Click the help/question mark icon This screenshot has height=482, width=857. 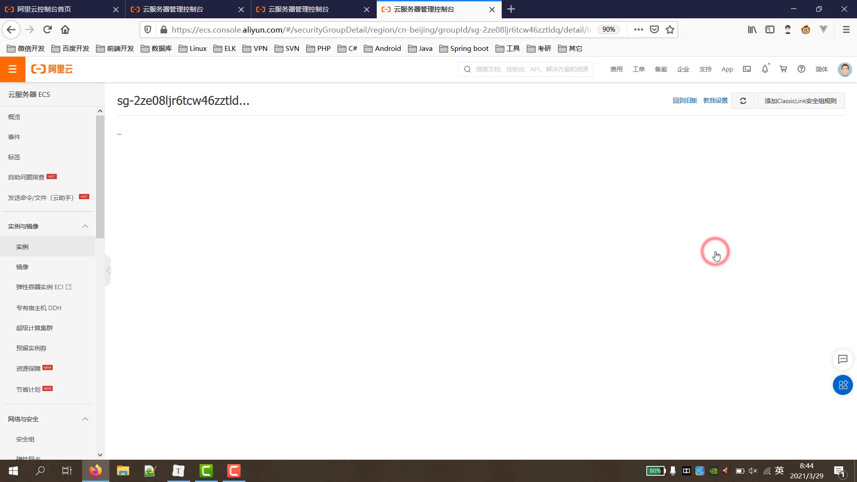point(802,70)
